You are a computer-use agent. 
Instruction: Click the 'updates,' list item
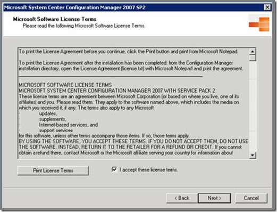click(48, 113)
